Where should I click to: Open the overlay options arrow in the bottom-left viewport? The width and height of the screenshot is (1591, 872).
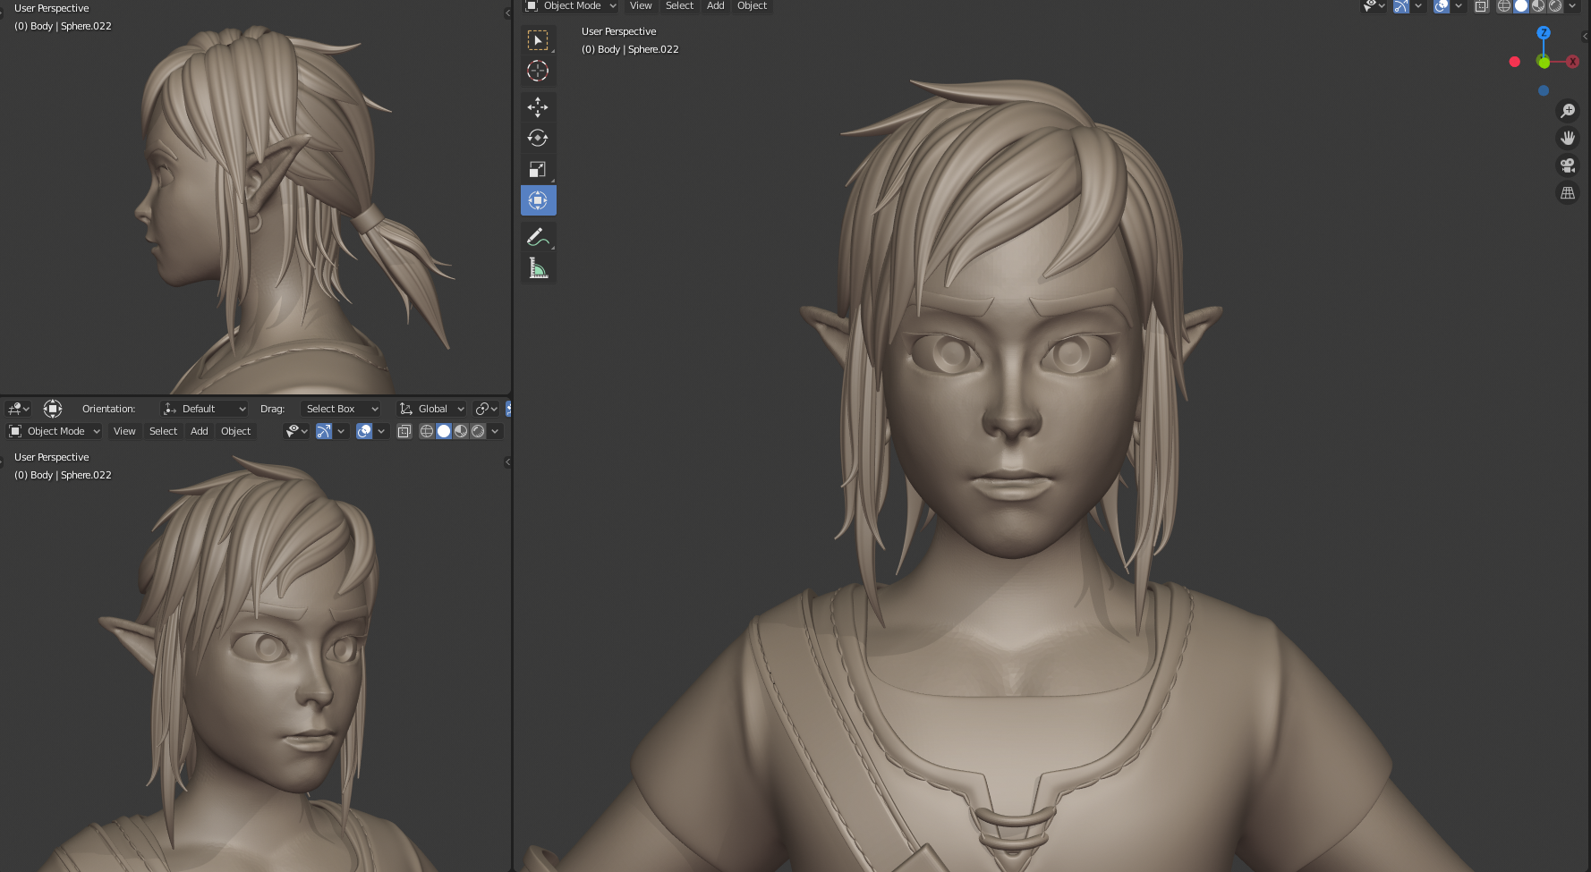coord(381,431)
